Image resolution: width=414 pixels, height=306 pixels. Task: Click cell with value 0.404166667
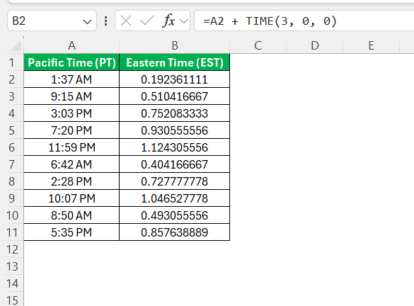(175, 164)
